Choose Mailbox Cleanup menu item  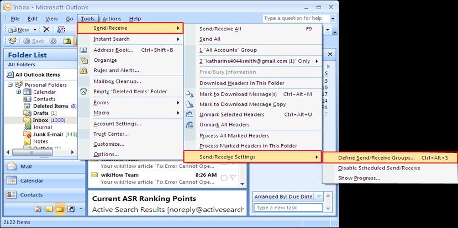[x=117, y=82]
